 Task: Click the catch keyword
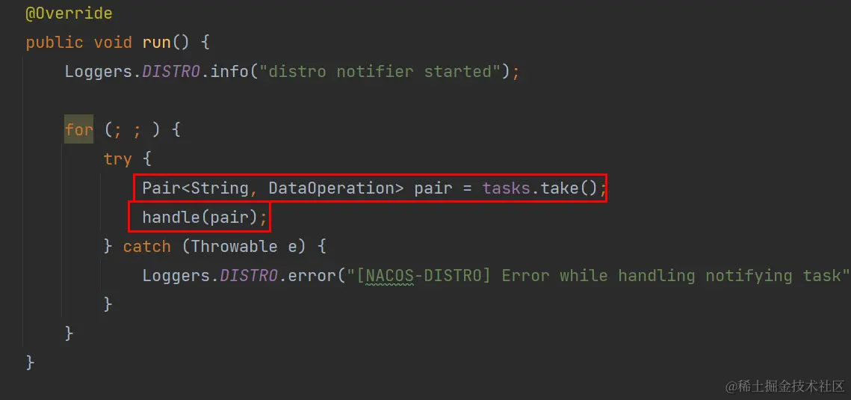tap(147, 247)
